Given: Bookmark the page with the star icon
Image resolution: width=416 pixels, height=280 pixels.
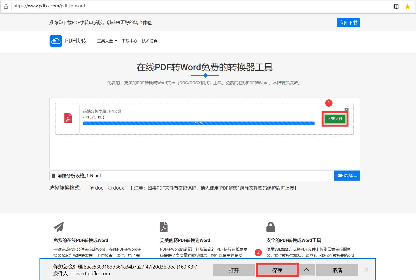Looking at the screenshot, I should tap(408, 6).
